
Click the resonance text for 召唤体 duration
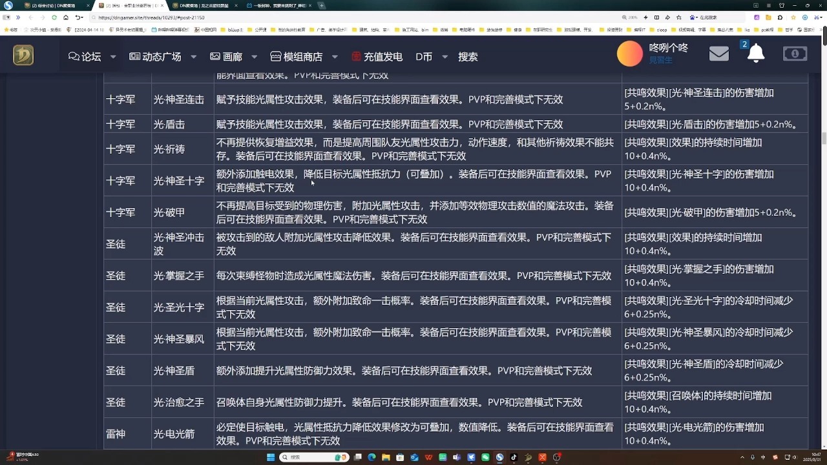pos(698,402)
